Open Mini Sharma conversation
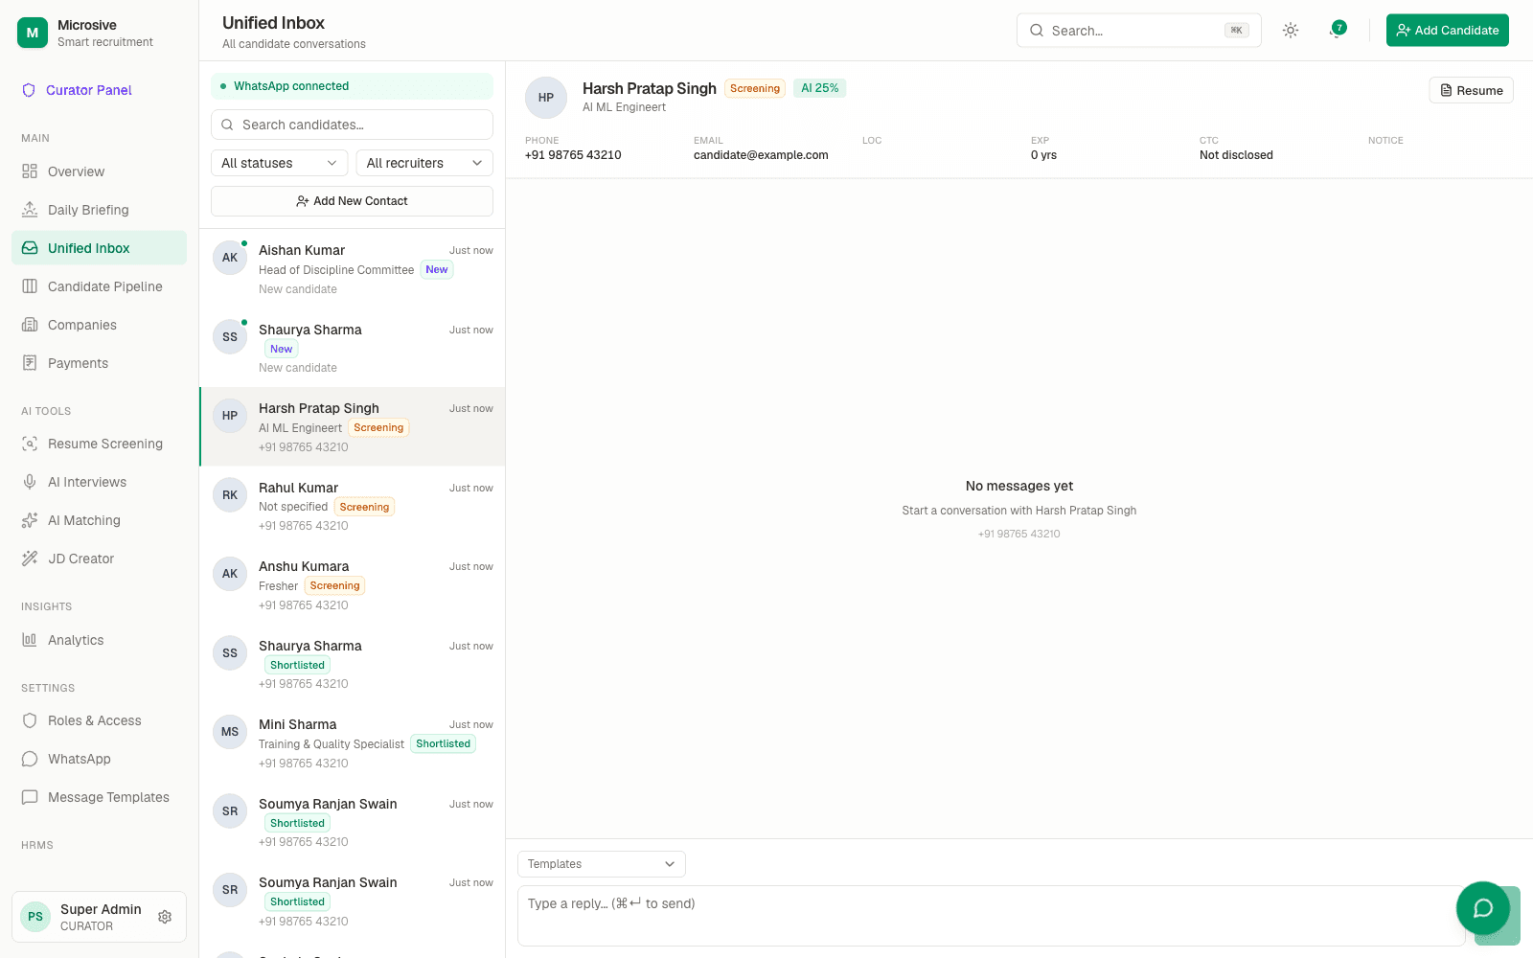Viewport: 1533px width, 958px height. pos(352,743)
